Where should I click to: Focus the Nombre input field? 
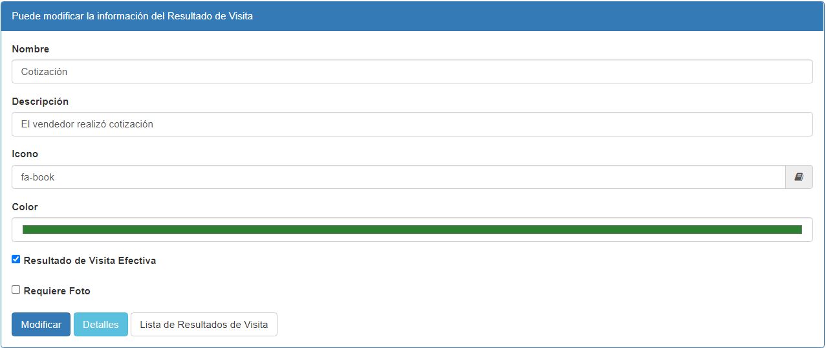coord(412,72)
